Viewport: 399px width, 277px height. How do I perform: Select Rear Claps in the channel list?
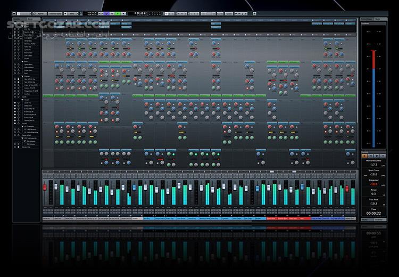click(x=28, y=53)
